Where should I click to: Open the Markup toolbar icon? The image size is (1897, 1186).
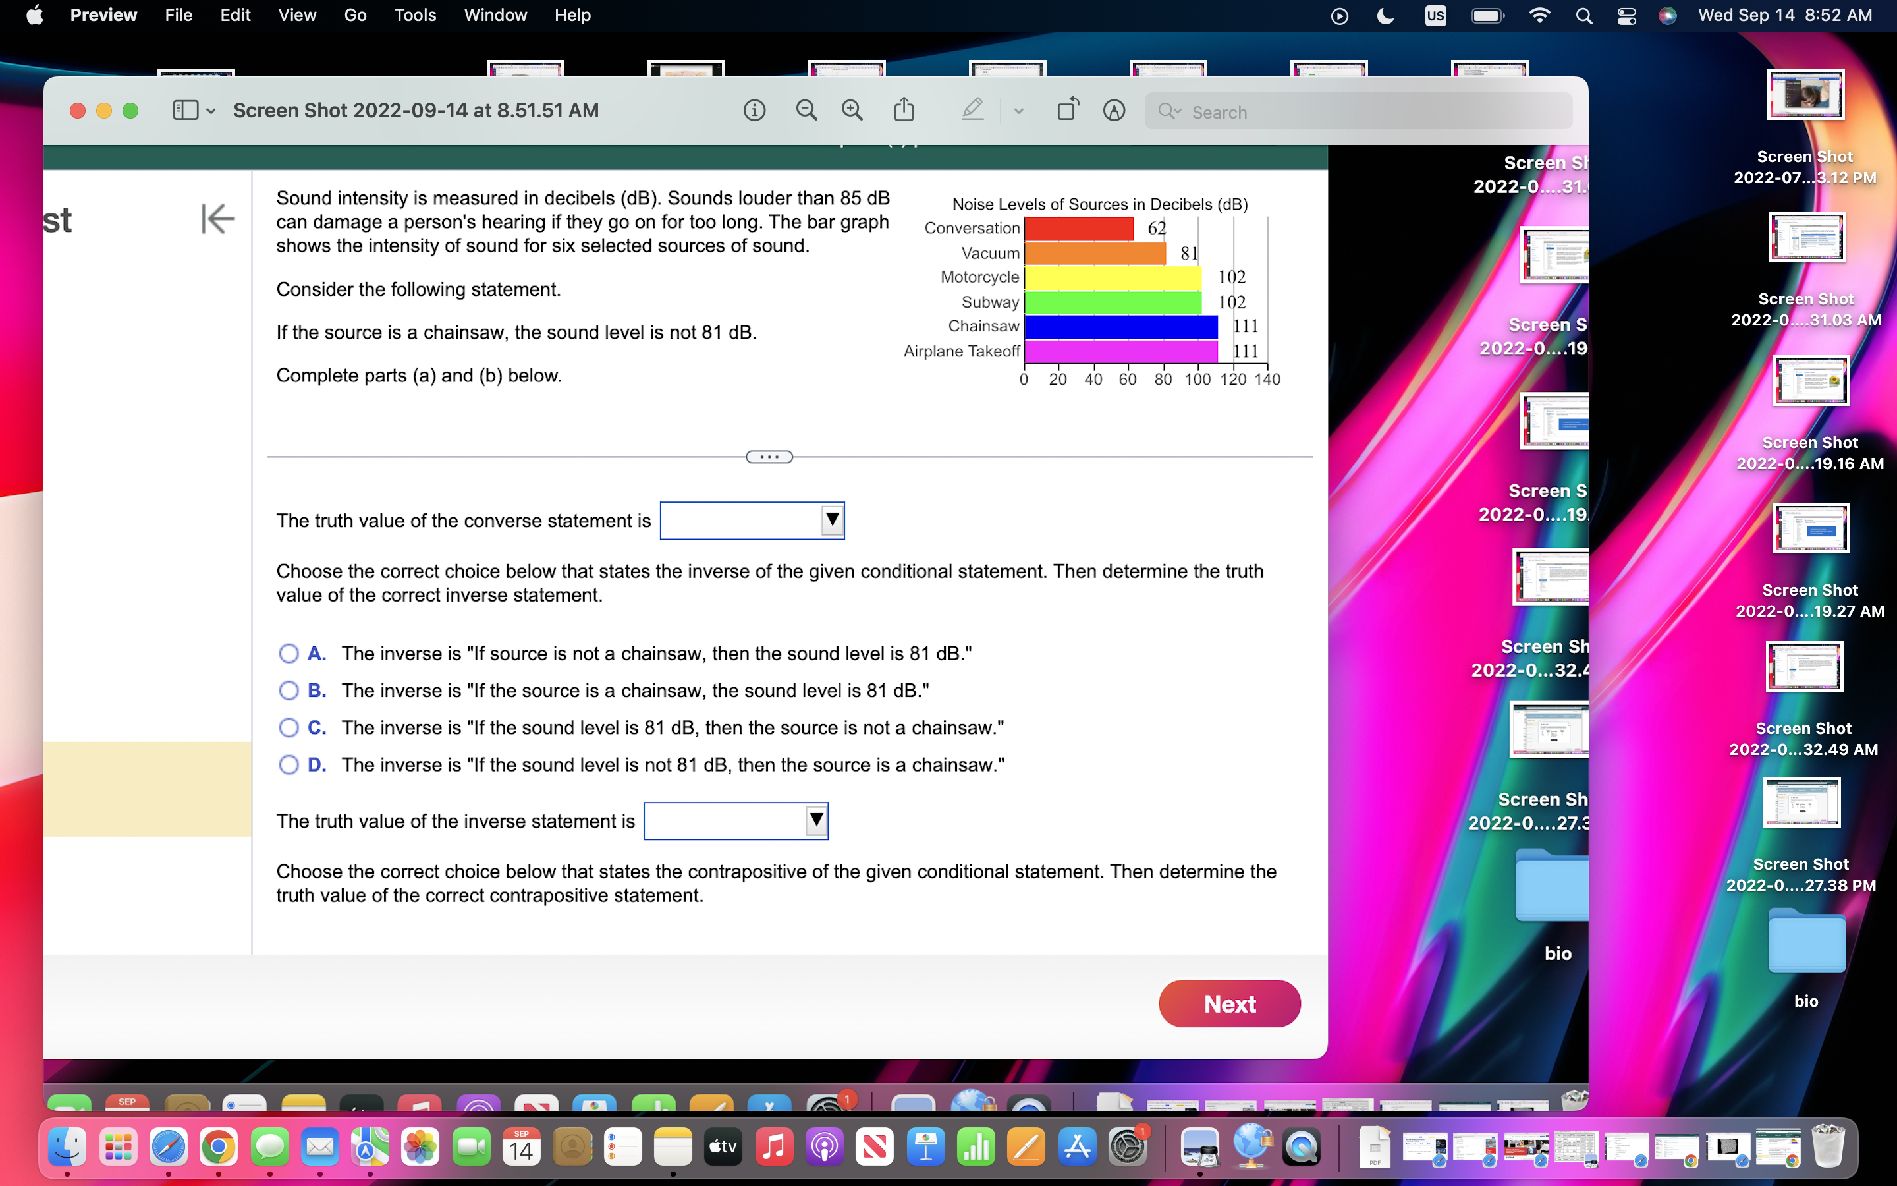[1114, 111]
